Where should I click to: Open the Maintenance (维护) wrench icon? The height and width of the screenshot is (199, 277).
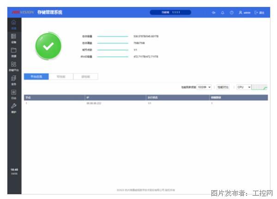coord(13,108)
